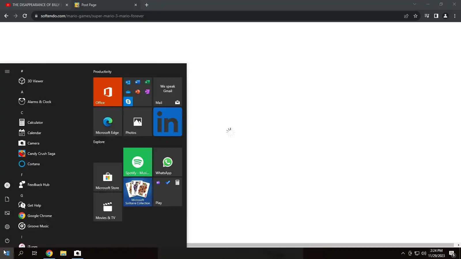
Task: Open taskbar Search
Action: (21, 253)
